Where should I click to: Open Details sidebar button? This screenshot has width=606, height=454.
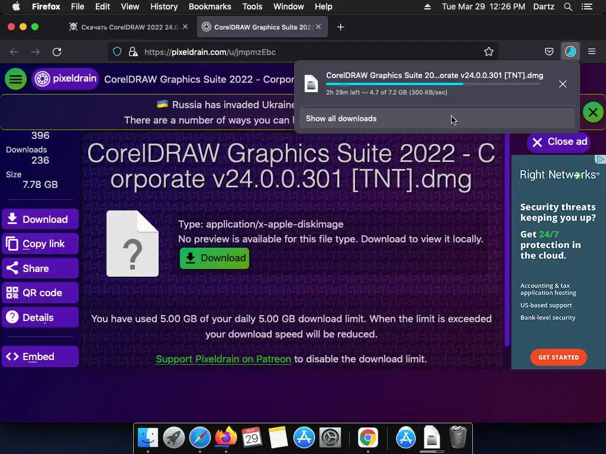[x=40, y=317]
